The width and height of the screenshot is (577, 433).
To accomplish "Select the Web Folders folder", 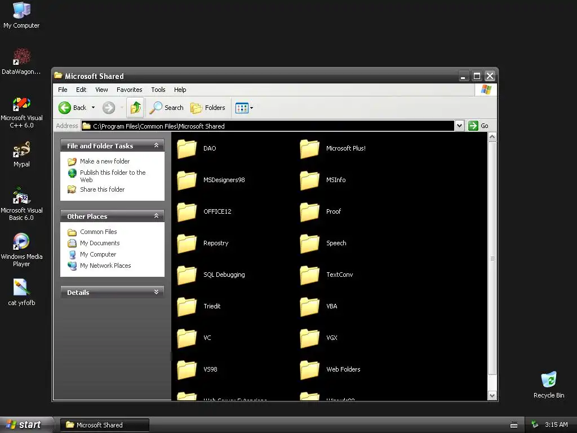I will pyautogui.click(x=330, y=369).
